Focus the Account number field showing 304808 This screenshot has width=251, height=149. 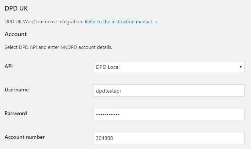pos(169,138)
